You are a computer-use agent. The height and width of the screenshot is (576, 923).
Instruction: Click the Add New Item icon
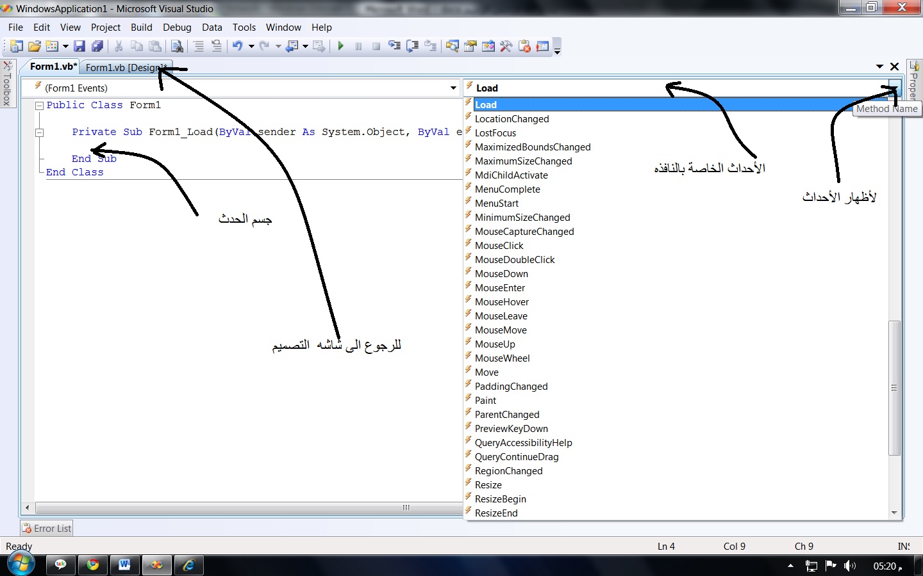(52, 46)
